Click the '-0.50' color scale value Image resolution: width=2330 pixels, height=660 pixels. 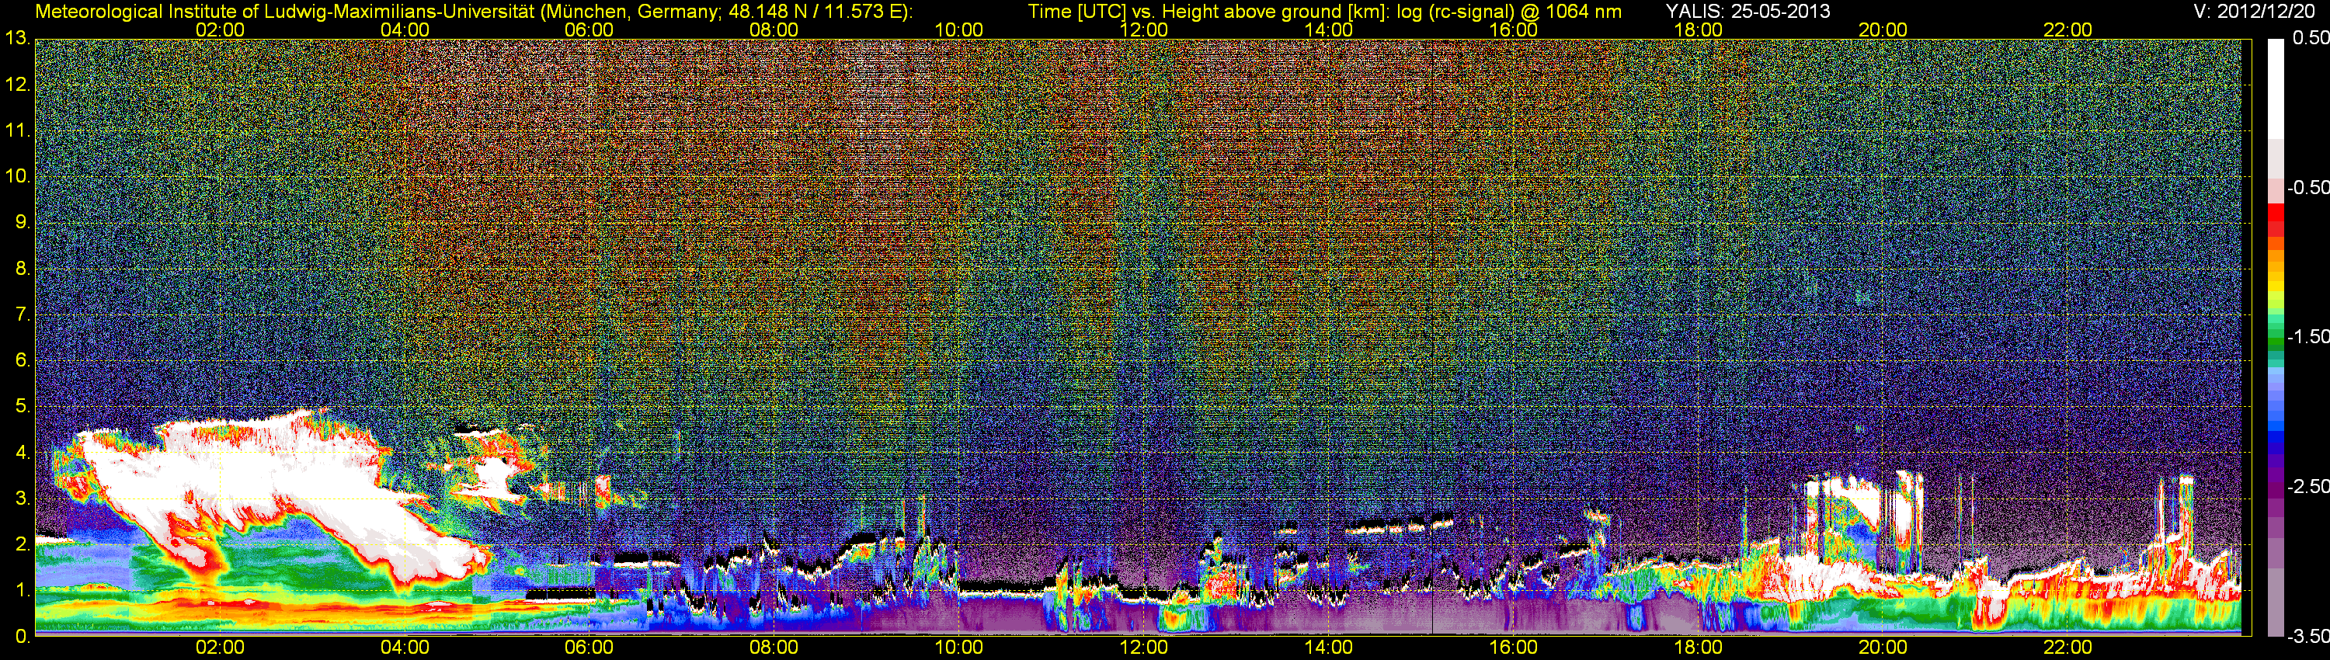2307,187
